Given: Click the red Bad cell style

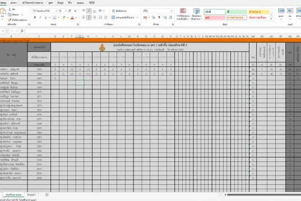Looking at the screenshot, I should (x=215, y=18).
